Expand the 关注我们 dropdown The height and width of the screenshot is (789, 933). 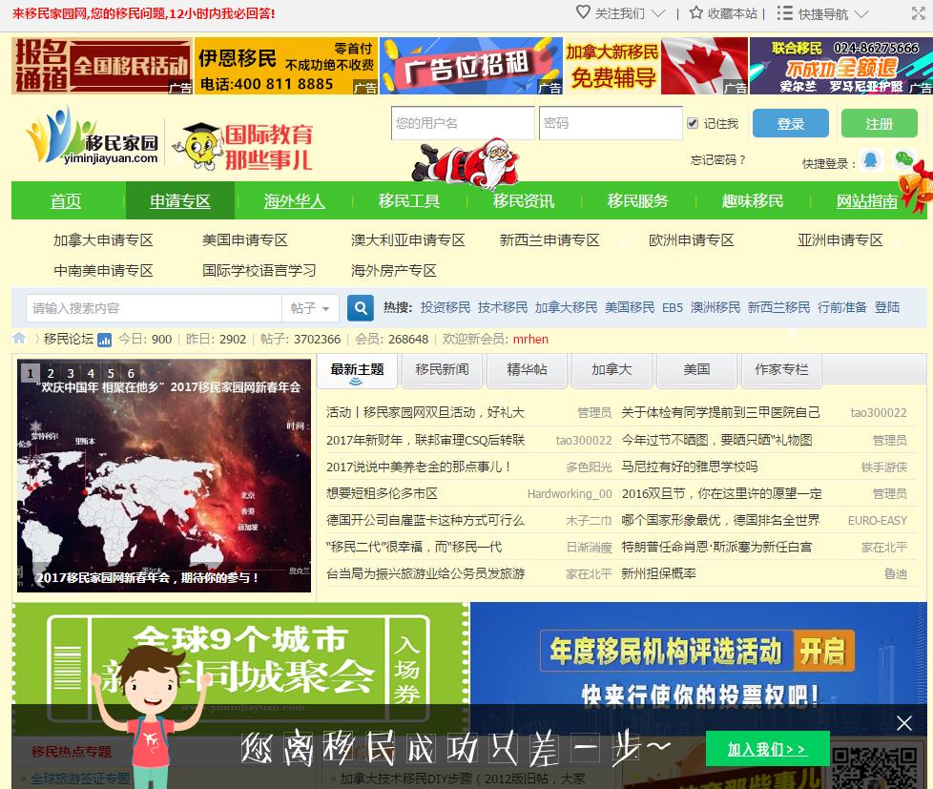(657, 13)
